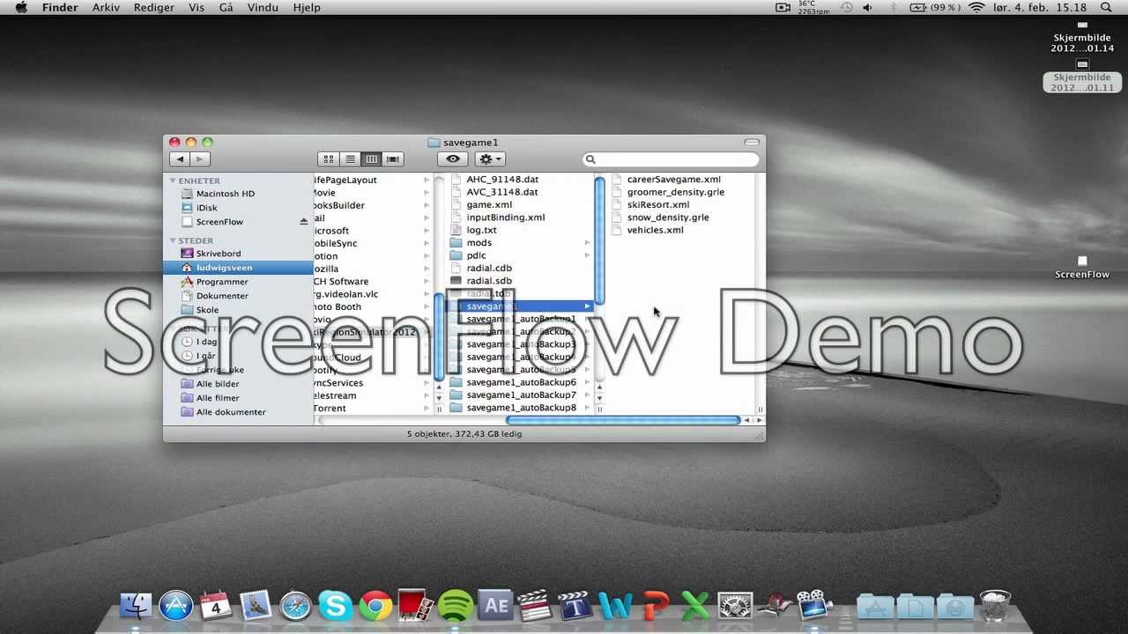
Task: Open the Arkiv menu
Action: click(106, 8)
